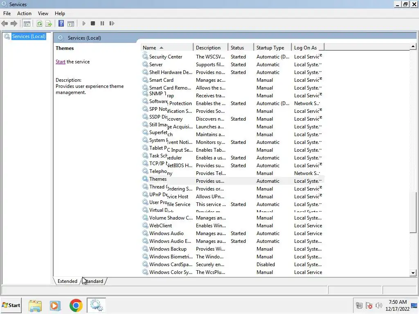The width and height of the screenshot is (419, 314).
Task: Open Windows Media Player from taskbar
Action: (55, 305)
